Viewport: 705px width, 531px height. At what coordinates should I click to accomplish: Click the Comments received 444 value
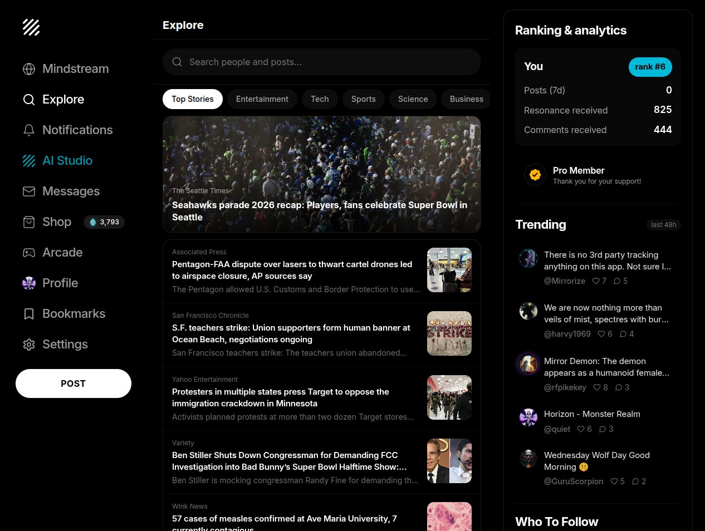663,130
